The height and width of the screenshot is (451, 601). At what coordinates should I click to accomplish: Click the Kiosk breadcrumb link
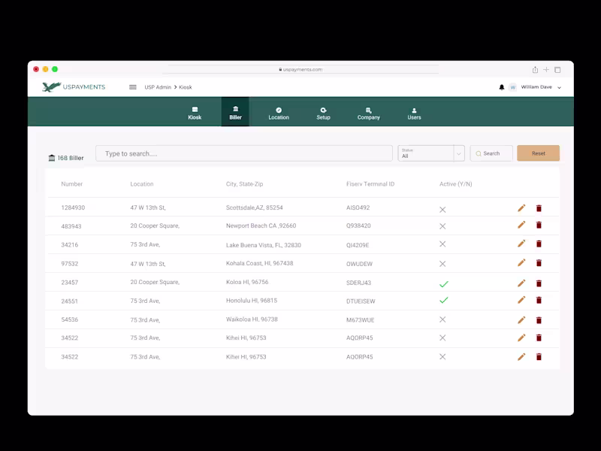(x=185, y=87)
